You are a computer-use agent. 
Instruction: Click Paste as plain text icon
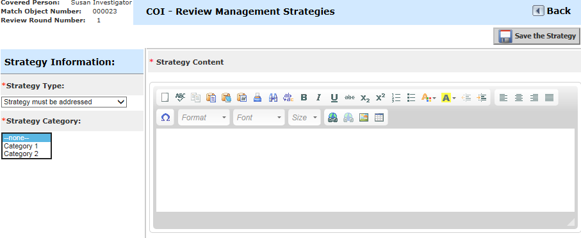pyautogui.click(x=226, y=97)
